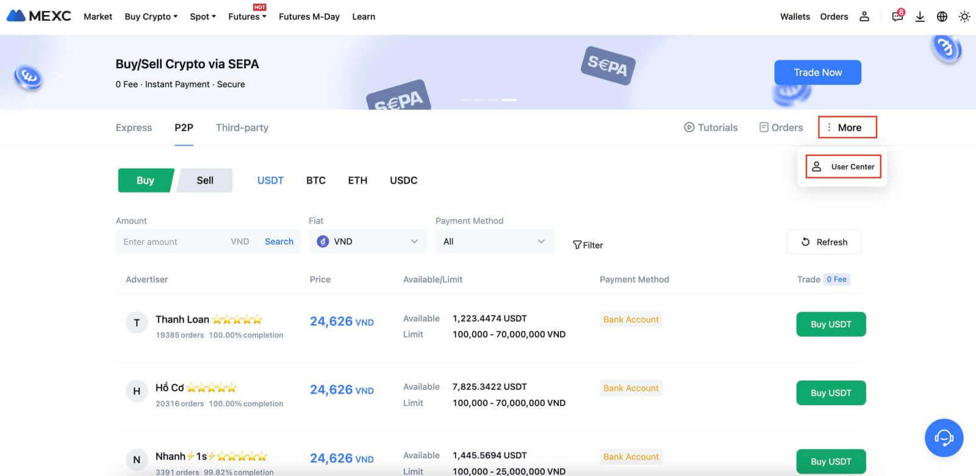Click Bank Account tag in Thanh Loan row
Viewport: 976px width, 476px height.
pyautogui.click(x=631, y=319)
